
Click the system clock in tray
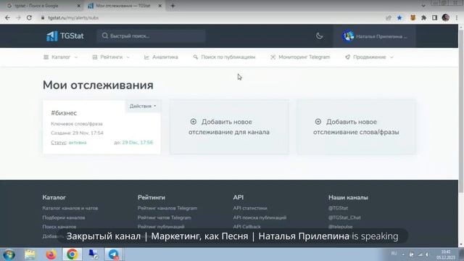coord(446,254)
